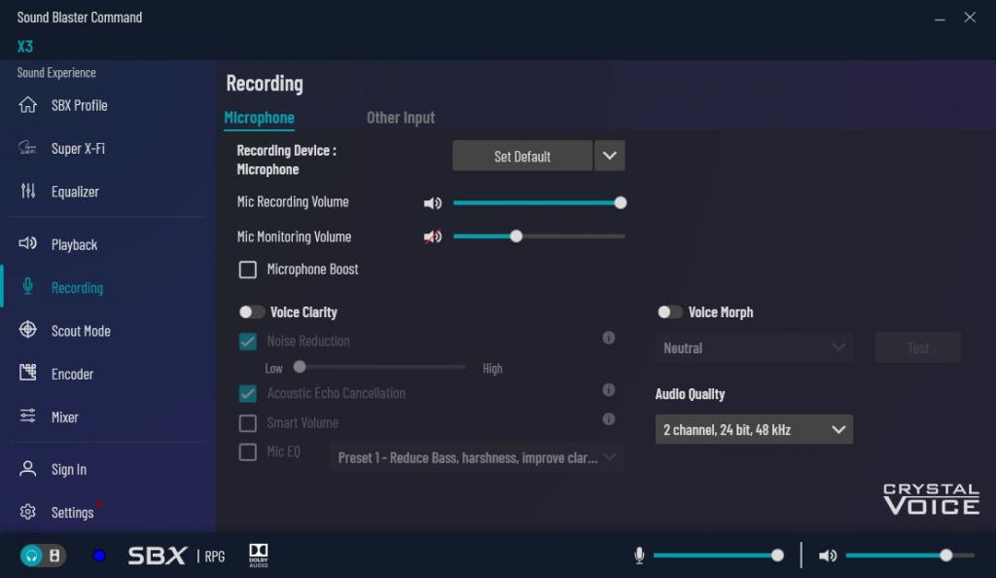Click the Voice Morph Test button
Screen dimensions: 996x578
tap(918, 347)
